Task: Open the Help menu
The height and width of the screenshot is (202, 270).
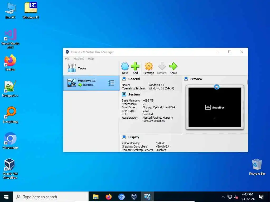Action: [91, 59]
